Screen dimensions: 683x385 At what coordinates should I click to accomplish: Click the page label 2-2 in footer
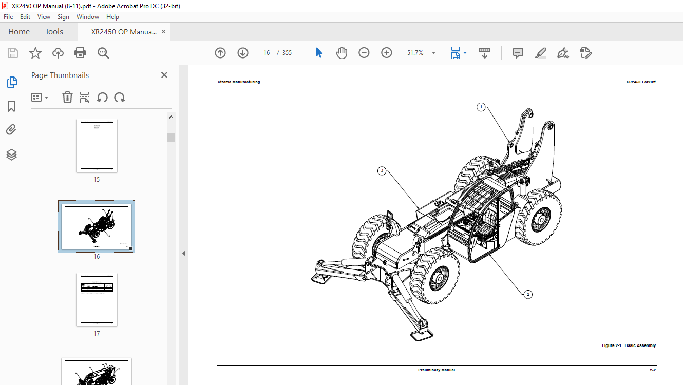point(653,370)
